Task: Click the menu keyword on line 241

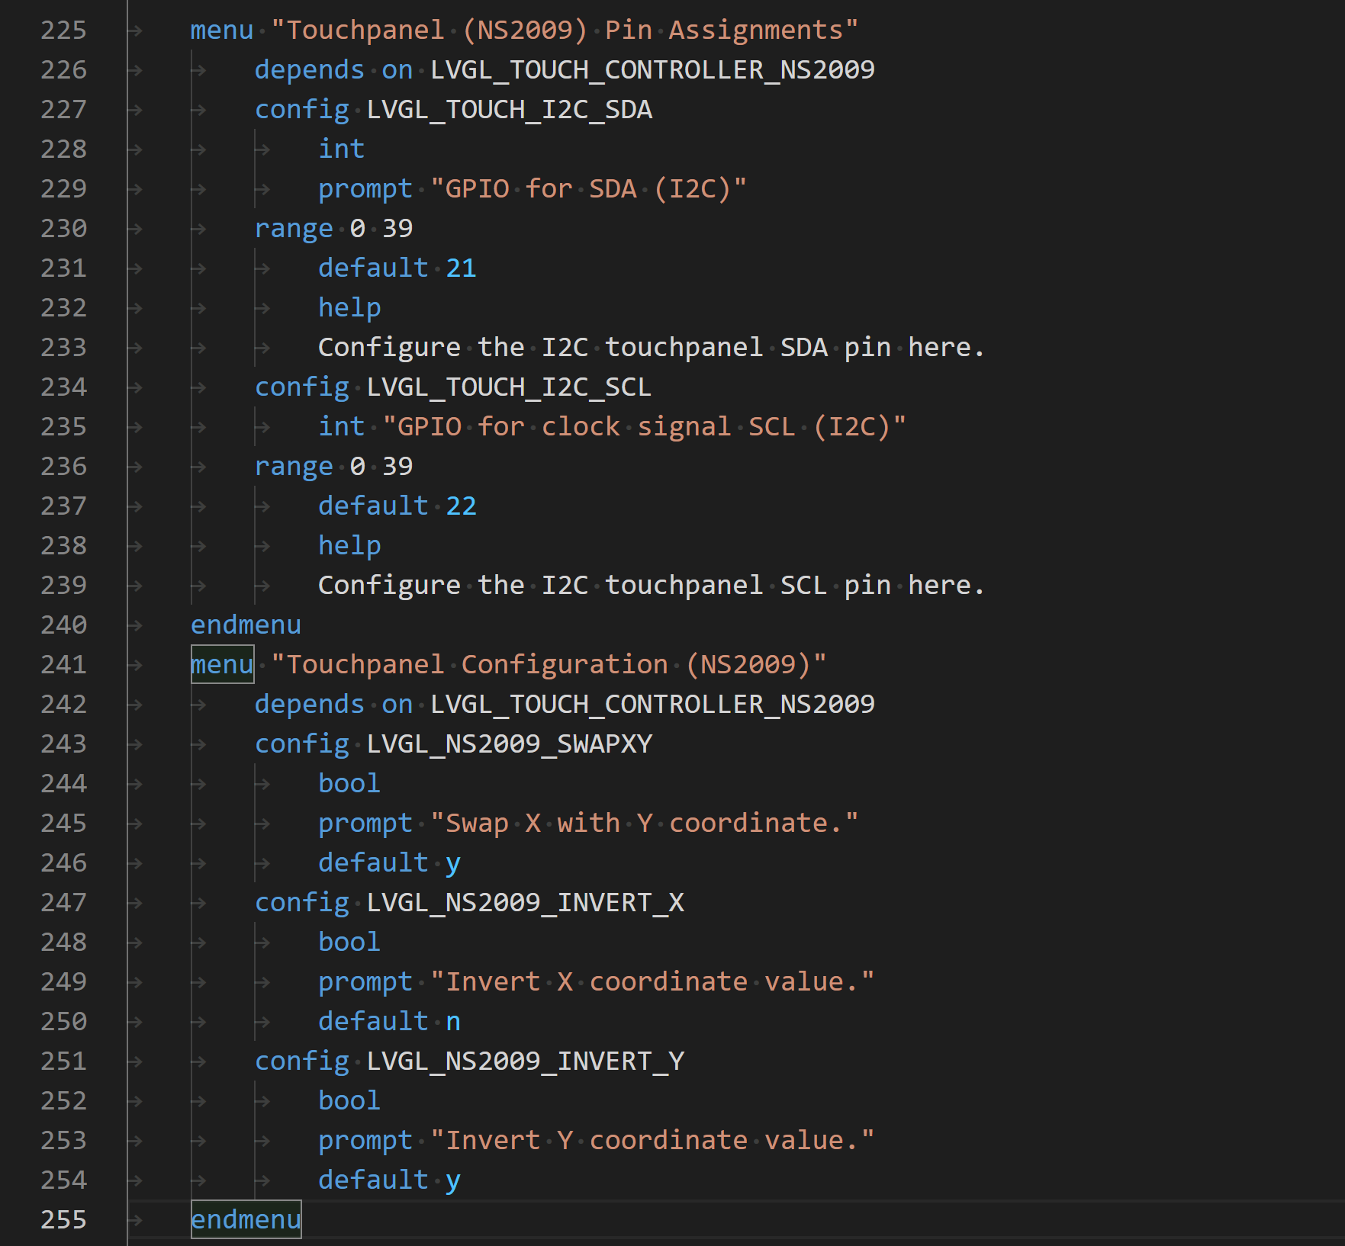Action: click(x=221, y=664)
